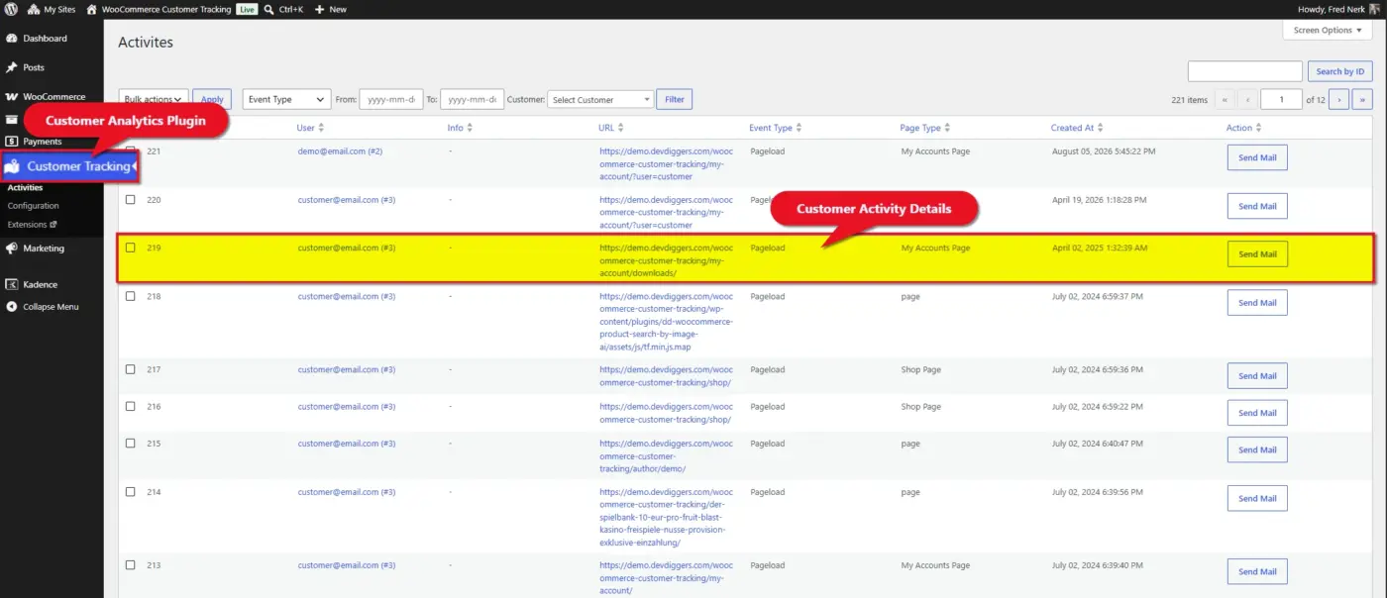Open user demo@email.com (#2) link
Viewport: 1387px width, 598px height.
pyautogui.click(x=340, y=151)
